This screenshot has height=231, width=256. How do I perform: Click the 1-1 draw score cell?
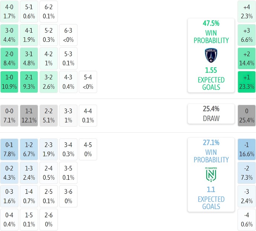pyautogui.click(x=29, y=115)
